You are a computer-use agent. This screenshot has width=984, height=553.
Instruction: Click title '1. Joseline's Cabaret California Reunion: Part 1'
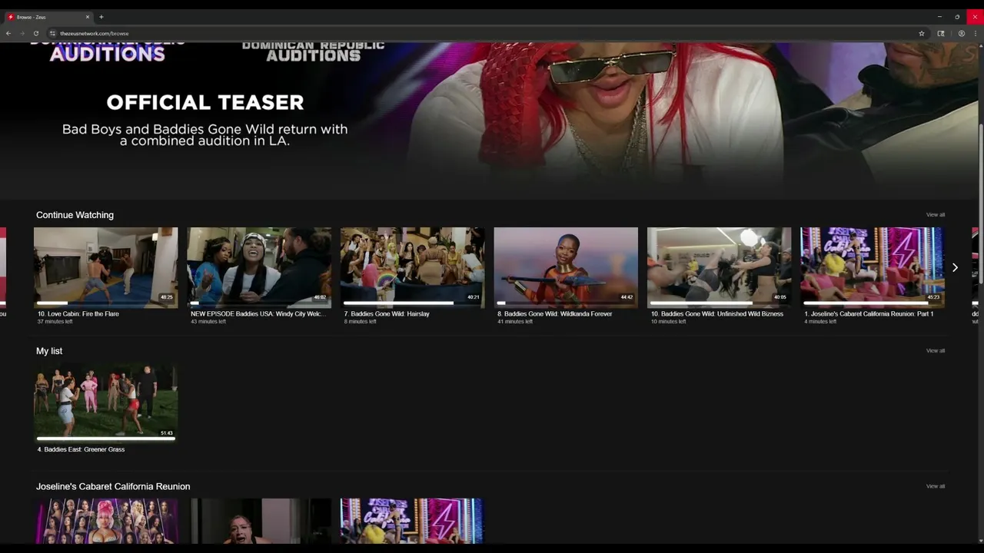coord(869,314)
